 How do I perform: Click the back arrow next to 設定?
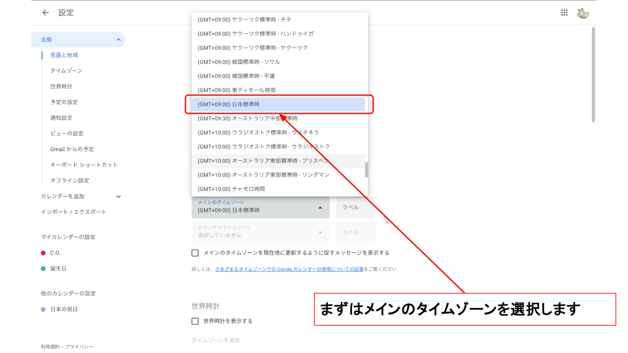click(45, 12)
